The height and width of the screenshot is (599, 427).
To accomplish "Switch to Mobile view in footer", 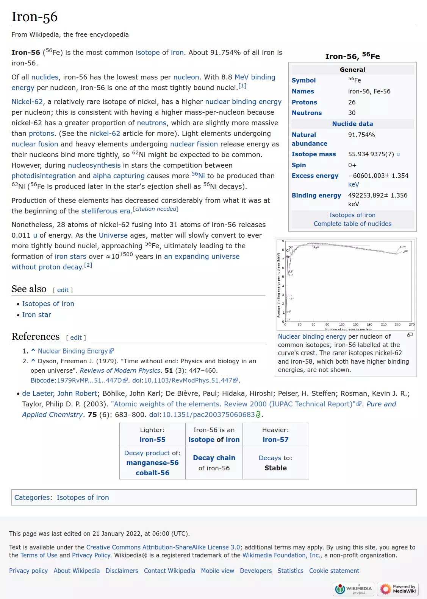I will click(217, 571).
